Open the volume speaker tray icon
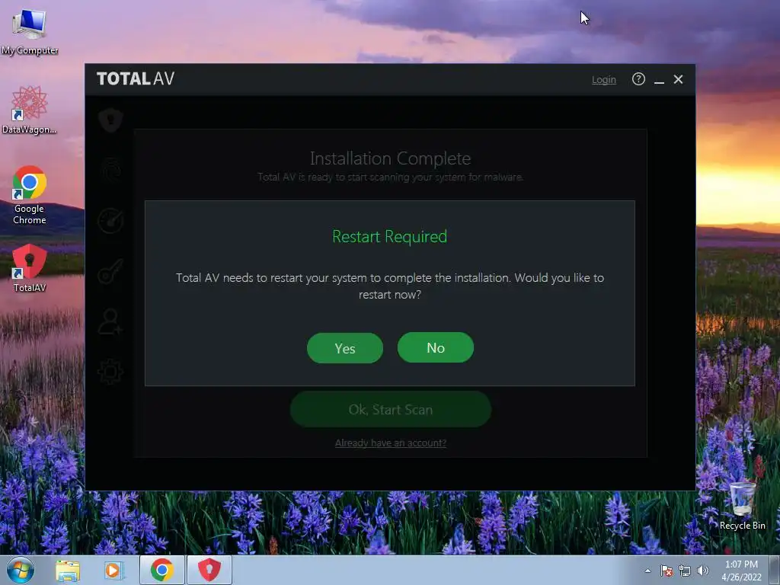 (703, 571)
